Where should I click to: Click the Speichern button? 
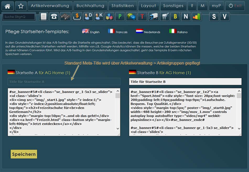(24, 154)
